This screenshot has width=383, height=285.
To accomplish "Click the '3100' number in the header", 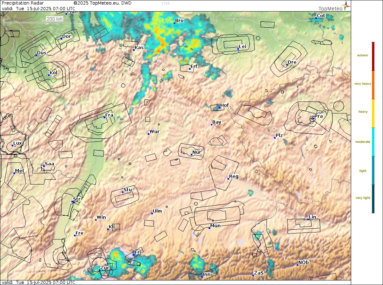I will click(x=165, y=4).
